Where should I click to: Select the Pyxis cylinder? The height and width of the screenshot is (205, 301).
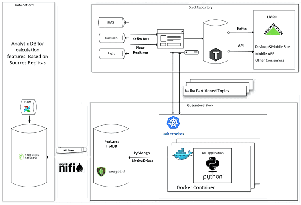112,53
